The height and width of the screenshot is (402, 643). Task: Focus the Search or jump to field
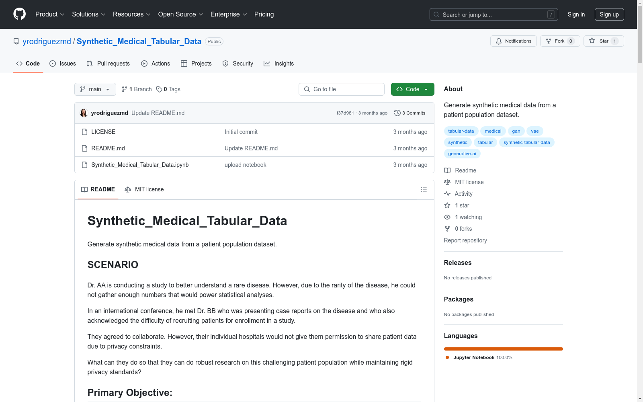click(494, 14)
